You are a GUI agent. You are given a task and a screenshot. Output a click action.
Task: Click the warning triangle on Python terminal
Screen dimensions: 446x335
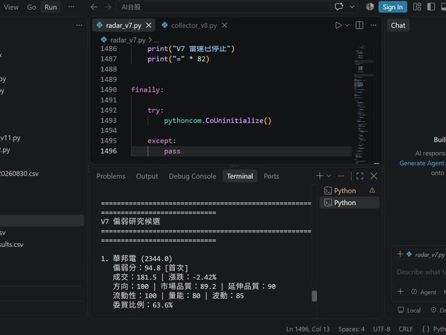tap(372, 191)
